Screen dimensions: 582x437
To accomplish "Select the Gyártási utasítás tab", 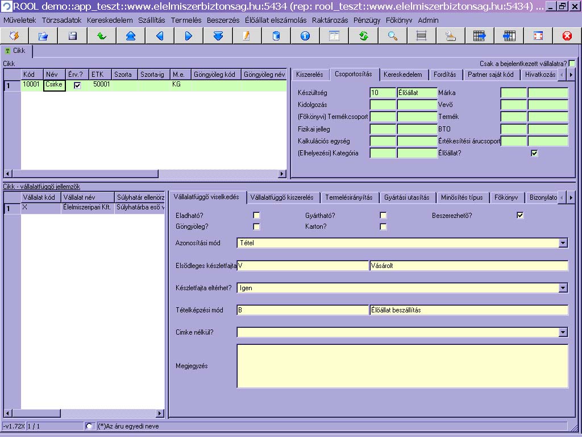I will 406,197.
